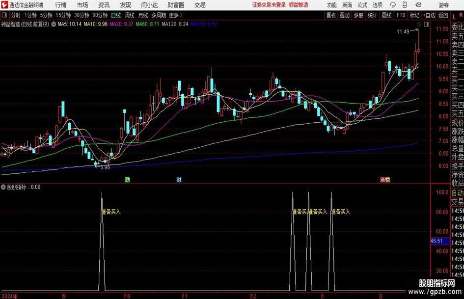
Task: Add stock with +自选 button
Action: coord(429,15)
